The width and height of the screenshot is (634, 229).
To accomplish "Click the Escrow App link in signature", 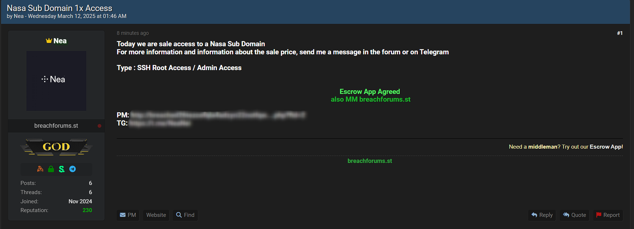I will (x=606, y=147).
